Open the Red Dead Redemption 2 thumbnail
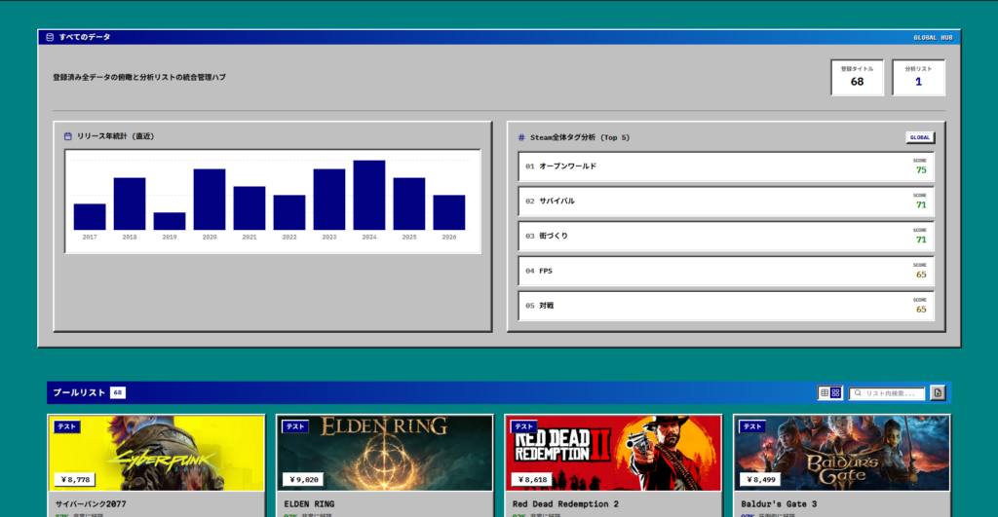Screen dimensions: 998x517 613,454
